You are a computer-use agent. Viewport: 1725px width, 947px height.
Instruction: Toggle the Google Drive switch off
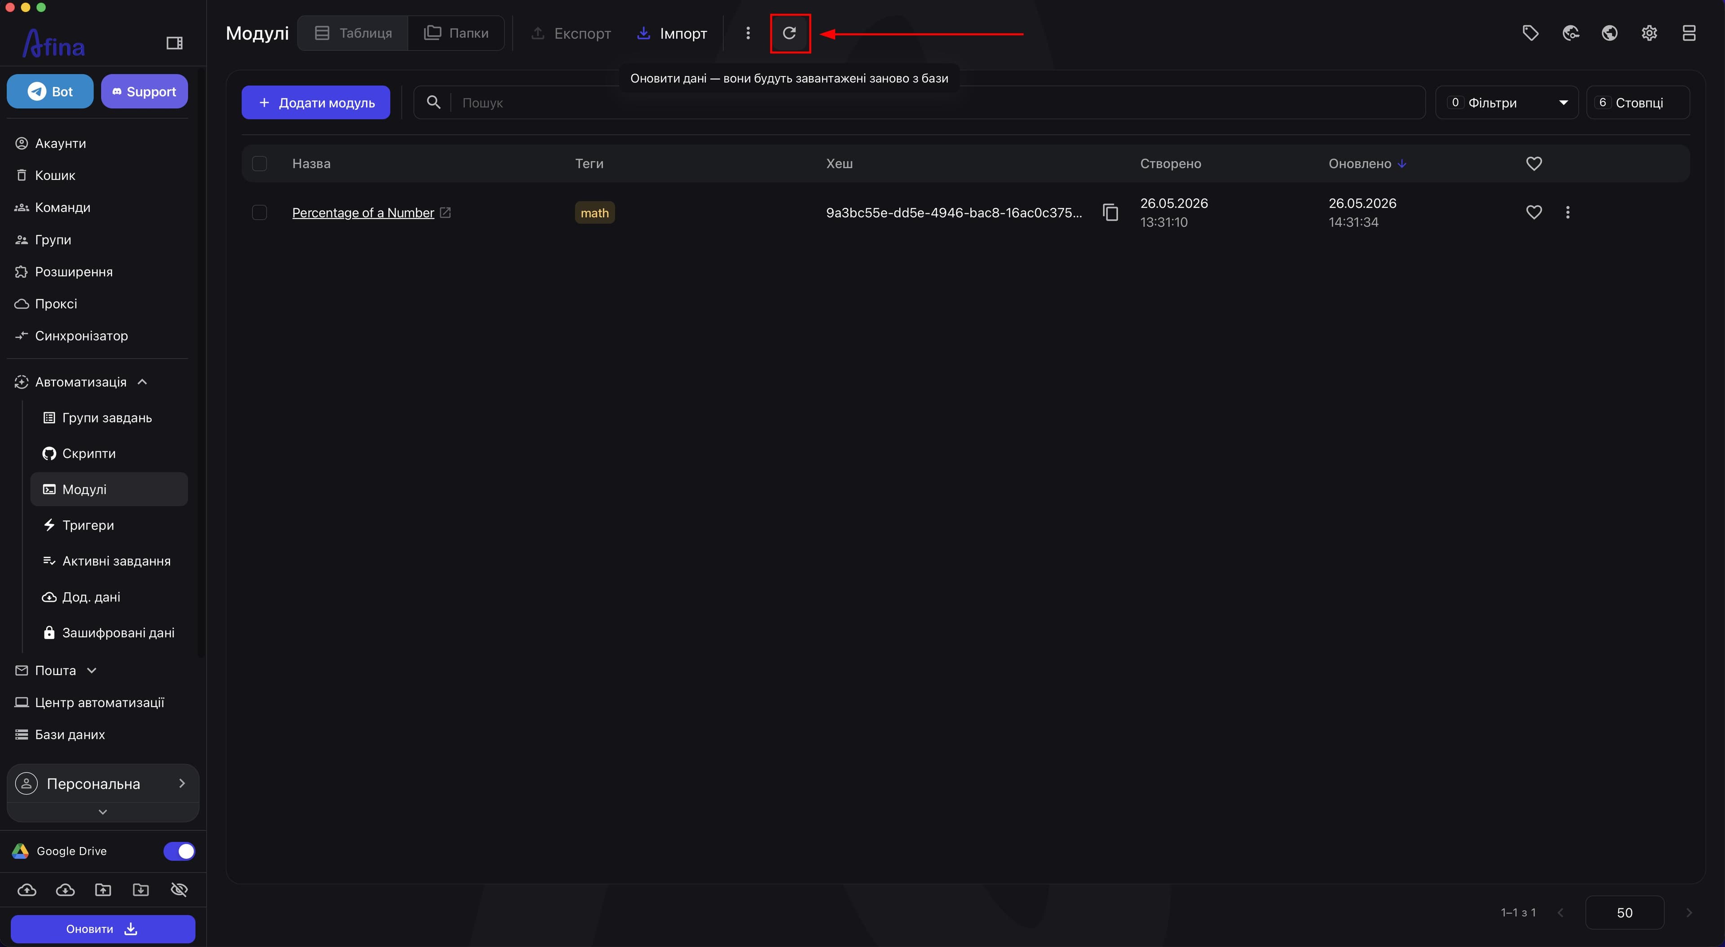pos(179,850)
